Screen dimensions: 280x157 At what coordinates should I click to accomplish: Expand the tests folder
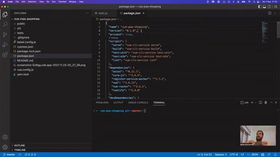[20, 33]
